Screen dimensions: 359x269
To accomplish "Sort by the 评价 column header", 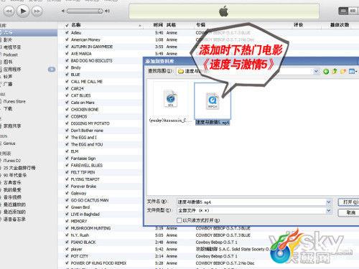I will (x=298, y=25).
